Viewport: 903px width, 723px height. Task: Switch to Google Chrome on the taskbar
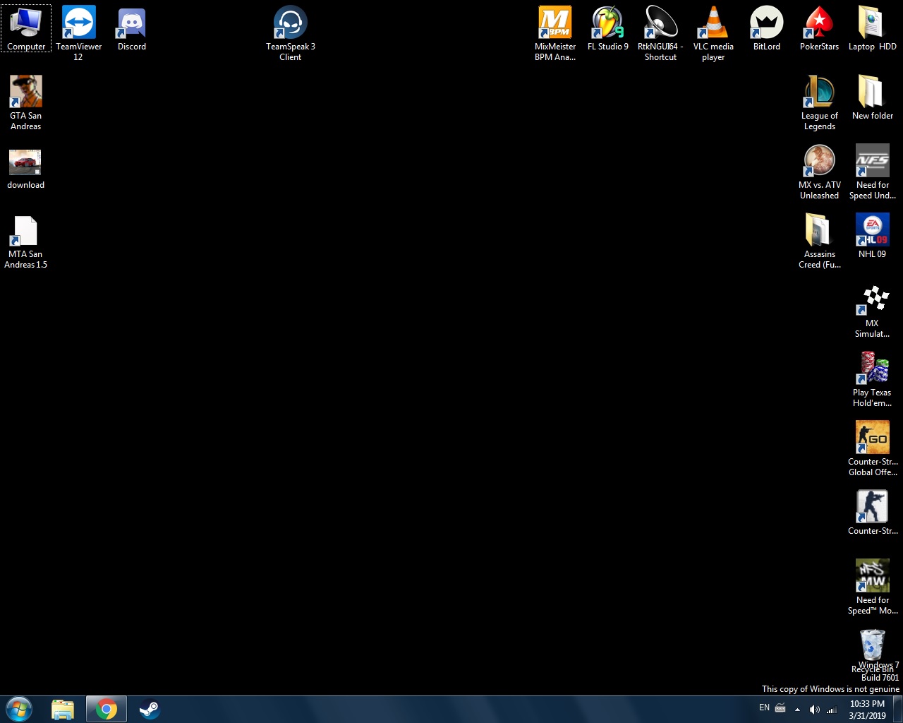[107, 710]
